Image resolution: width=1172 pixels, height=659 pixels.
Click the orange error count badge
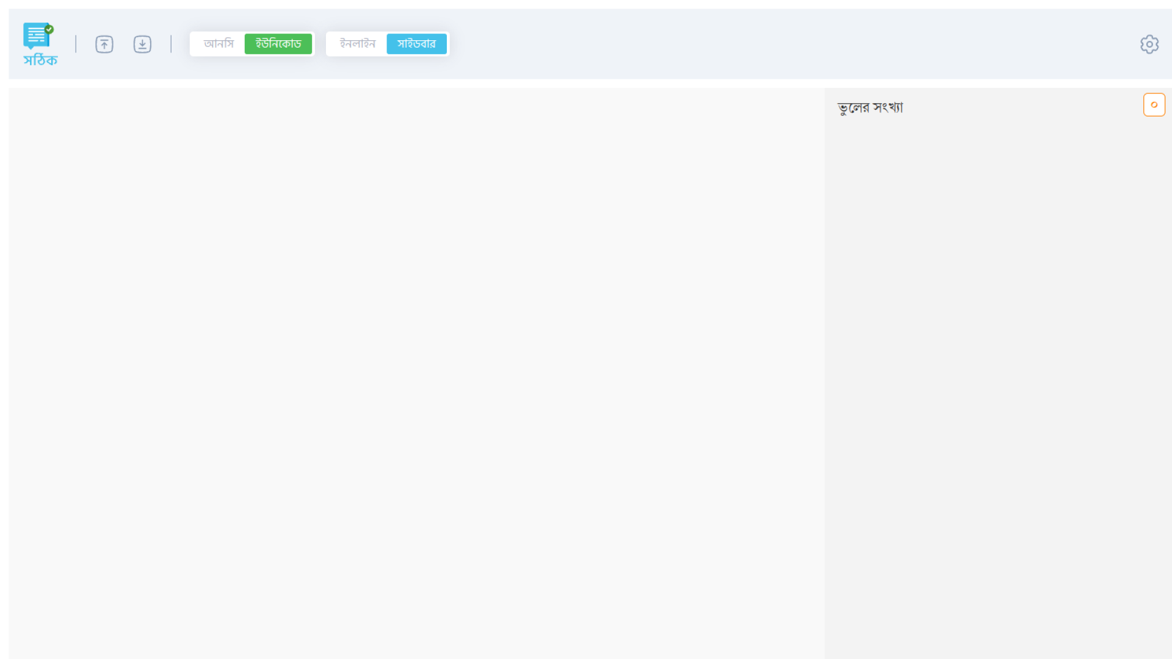[1154, 105]
